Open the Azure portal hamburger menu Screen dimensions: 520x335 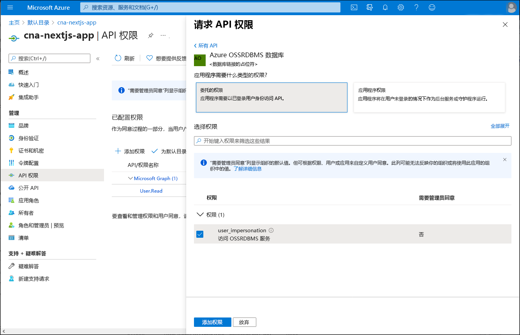click(10, 7)
